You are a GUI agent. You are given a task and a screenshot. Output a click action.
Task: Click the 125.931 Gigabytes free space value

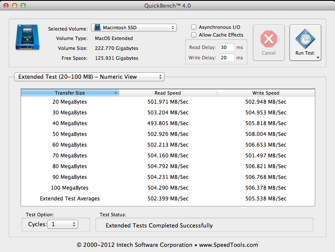[117, 58]
